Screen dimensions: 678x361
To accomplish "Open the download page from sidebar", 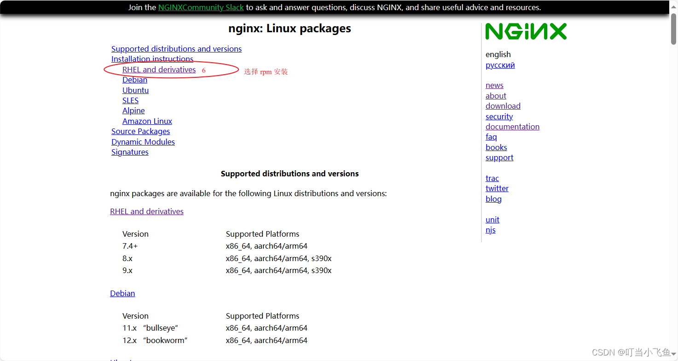I will [503, 106].
